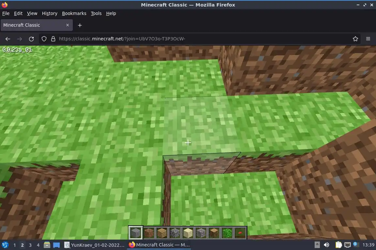Image resolution: width=376 pixels, height=250 pixels.
Task: Open the taskbar start menu bird icon
Action: (x=5, y=245)
